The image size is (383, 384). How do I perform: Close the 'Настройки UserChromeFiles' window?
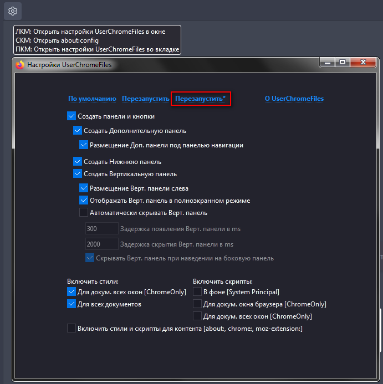click(x=363, y=63)
